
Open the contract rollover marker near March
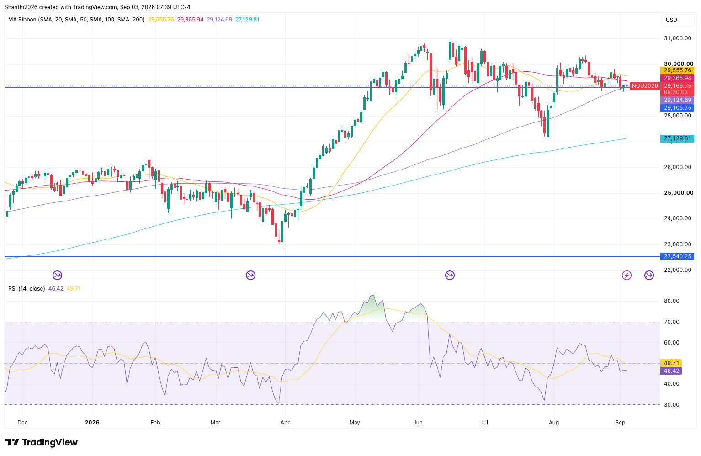tap(250, 275)
